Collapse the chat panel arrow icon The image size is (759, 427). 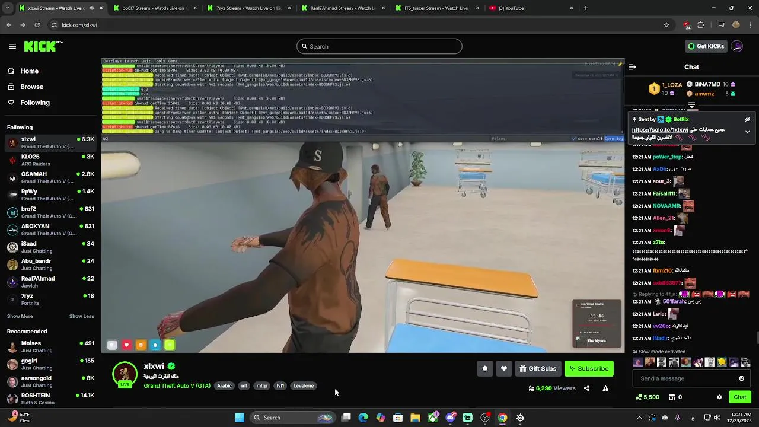coord(632,67)
